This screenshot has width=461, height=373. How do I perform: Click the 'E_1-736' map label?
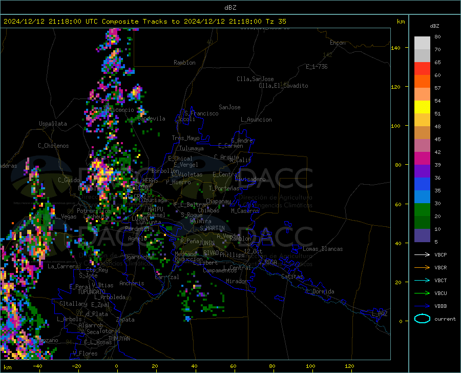click(x=317, y=67)
